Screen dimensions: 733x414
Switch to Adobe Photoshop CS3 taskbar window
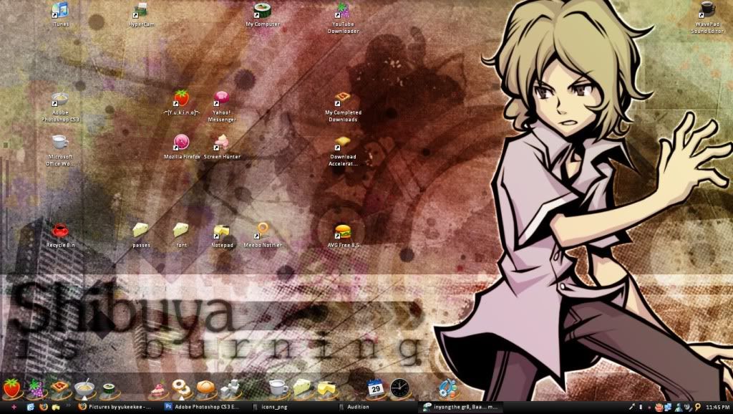point(203,407)
